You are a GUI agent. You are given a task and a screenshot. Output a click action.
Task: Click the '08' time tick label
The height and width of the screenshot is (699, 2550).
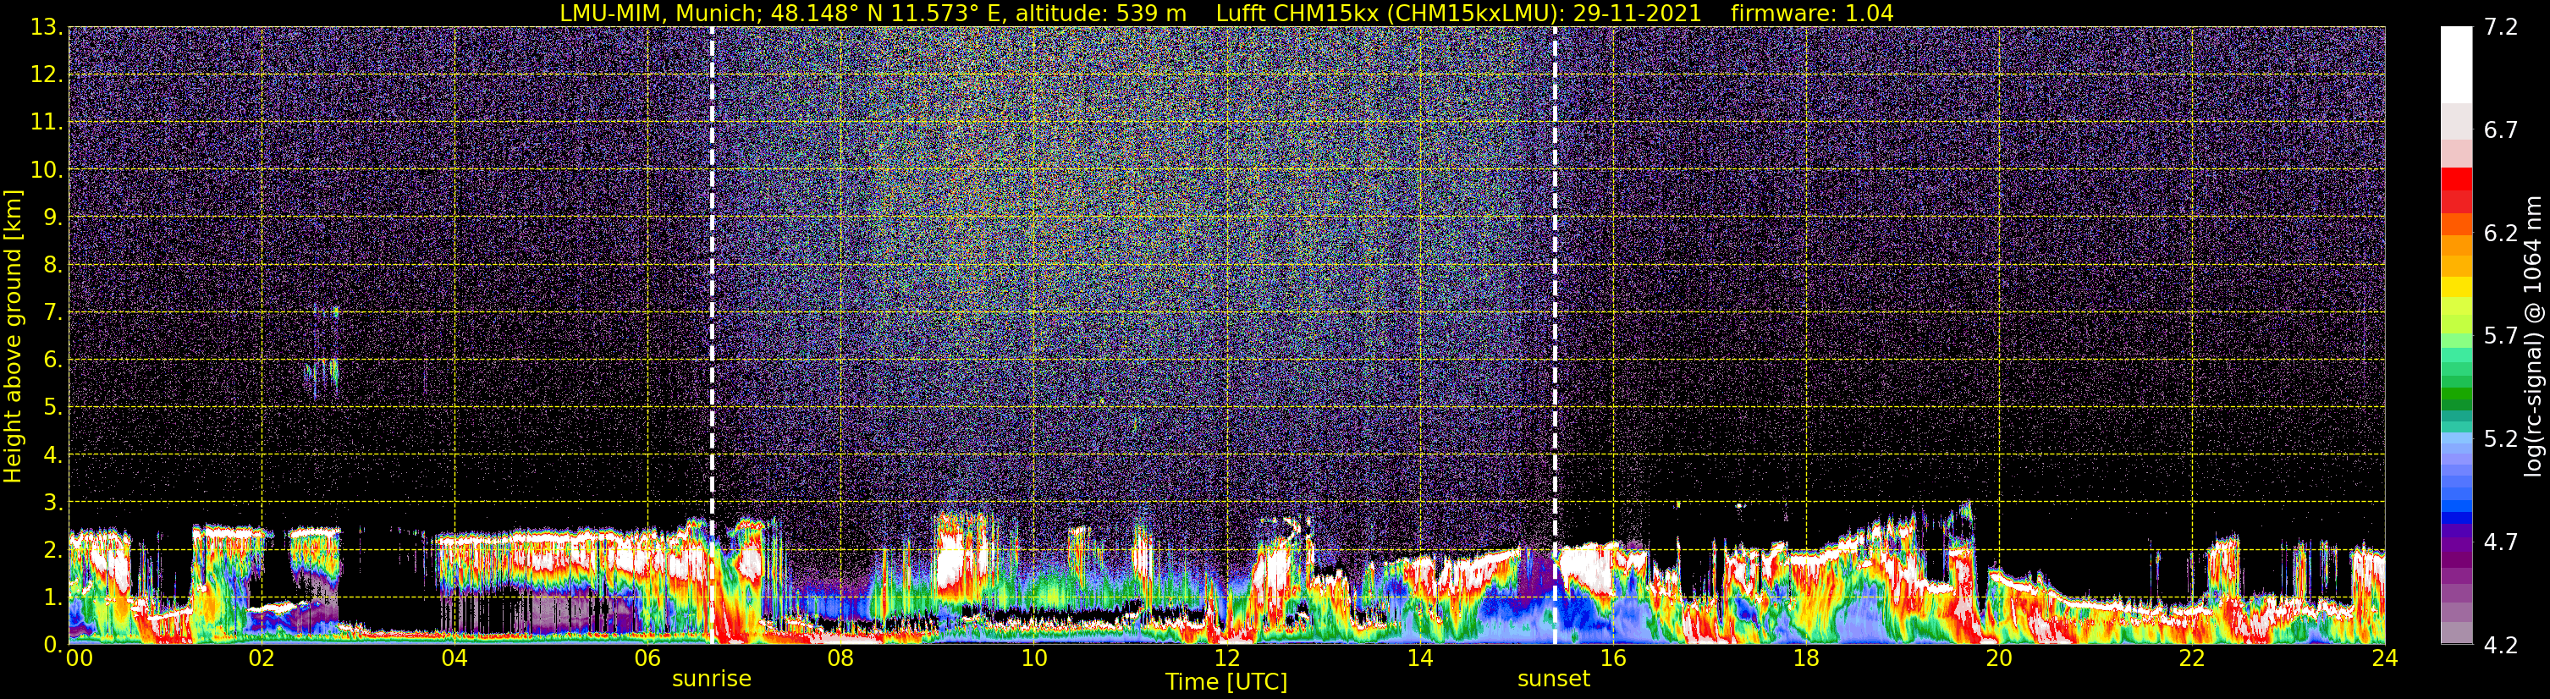pyautogui.click(x=840, y=659)
